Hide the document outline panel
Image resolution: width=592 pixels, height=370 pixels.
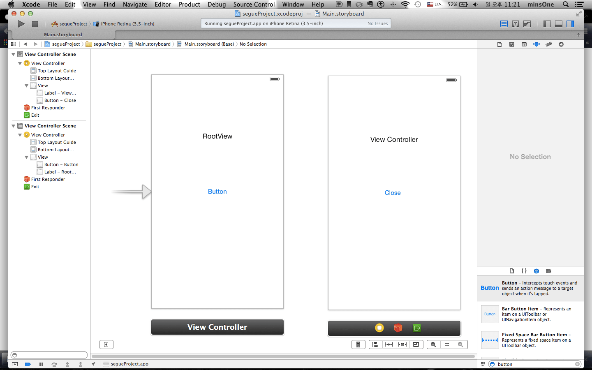pos(106,345)
